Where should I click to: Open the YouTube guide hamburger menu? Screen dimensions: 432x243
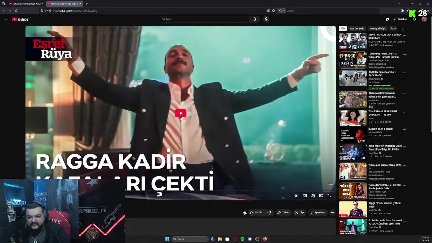click(6, 19)
